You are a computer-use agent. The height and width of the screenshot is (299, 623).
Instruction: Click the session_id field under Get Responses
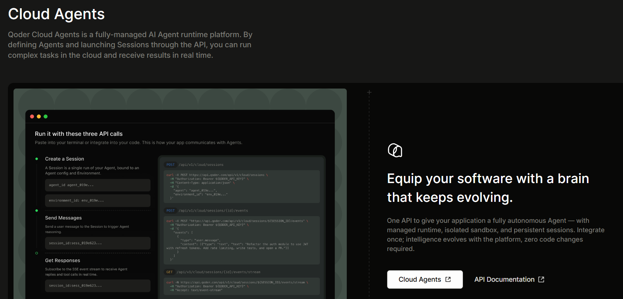[98, 285]
